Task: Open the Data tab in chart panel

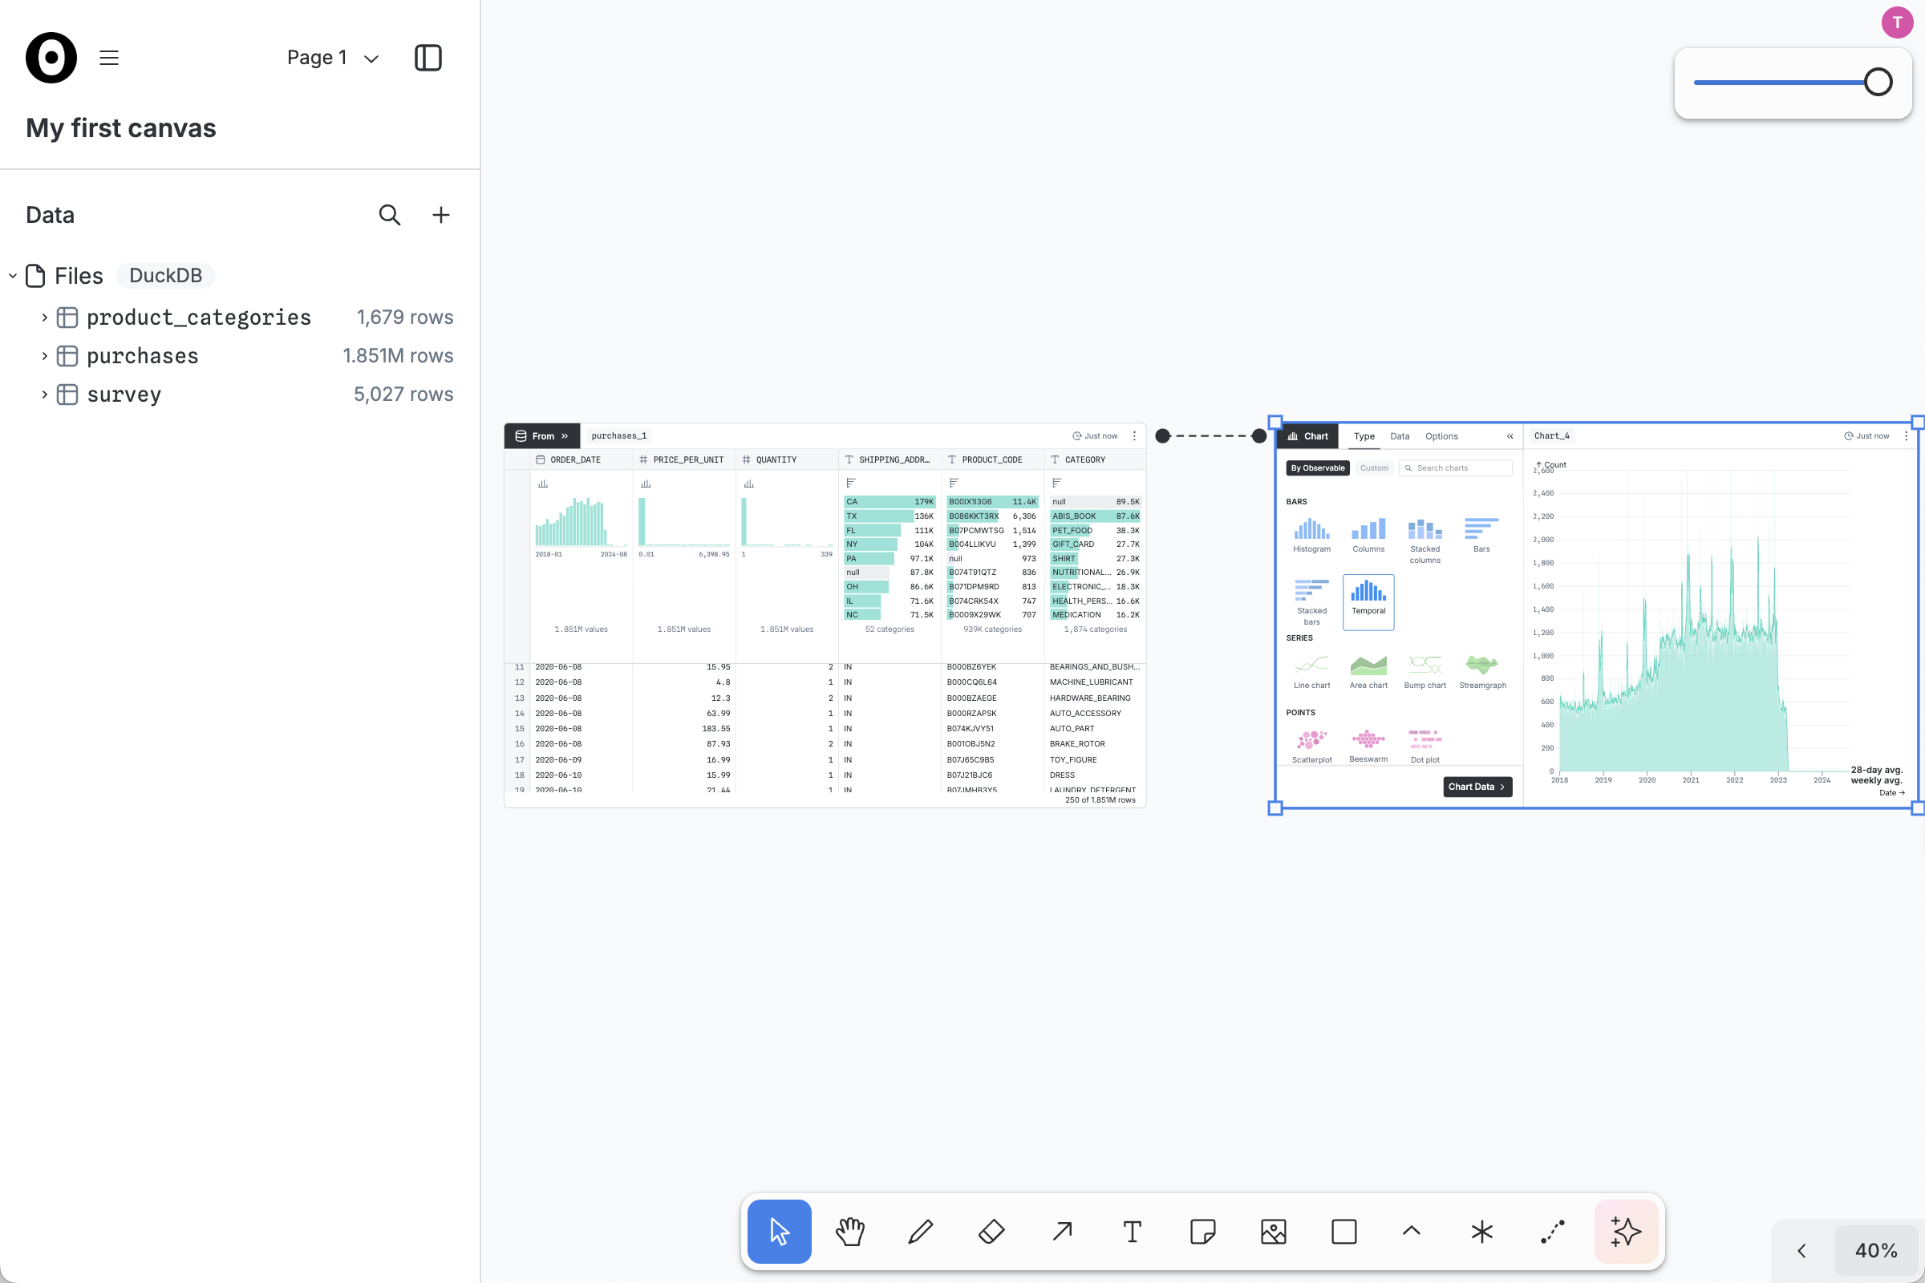Action: [1400, 436]
